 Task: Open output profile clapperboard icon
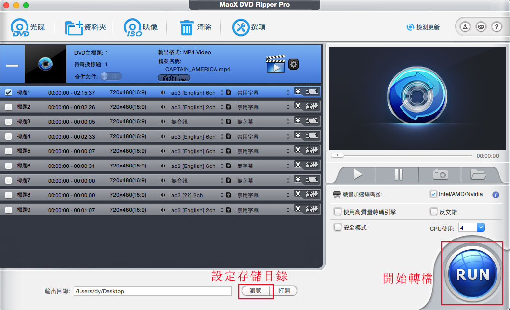tap(275, 64)
